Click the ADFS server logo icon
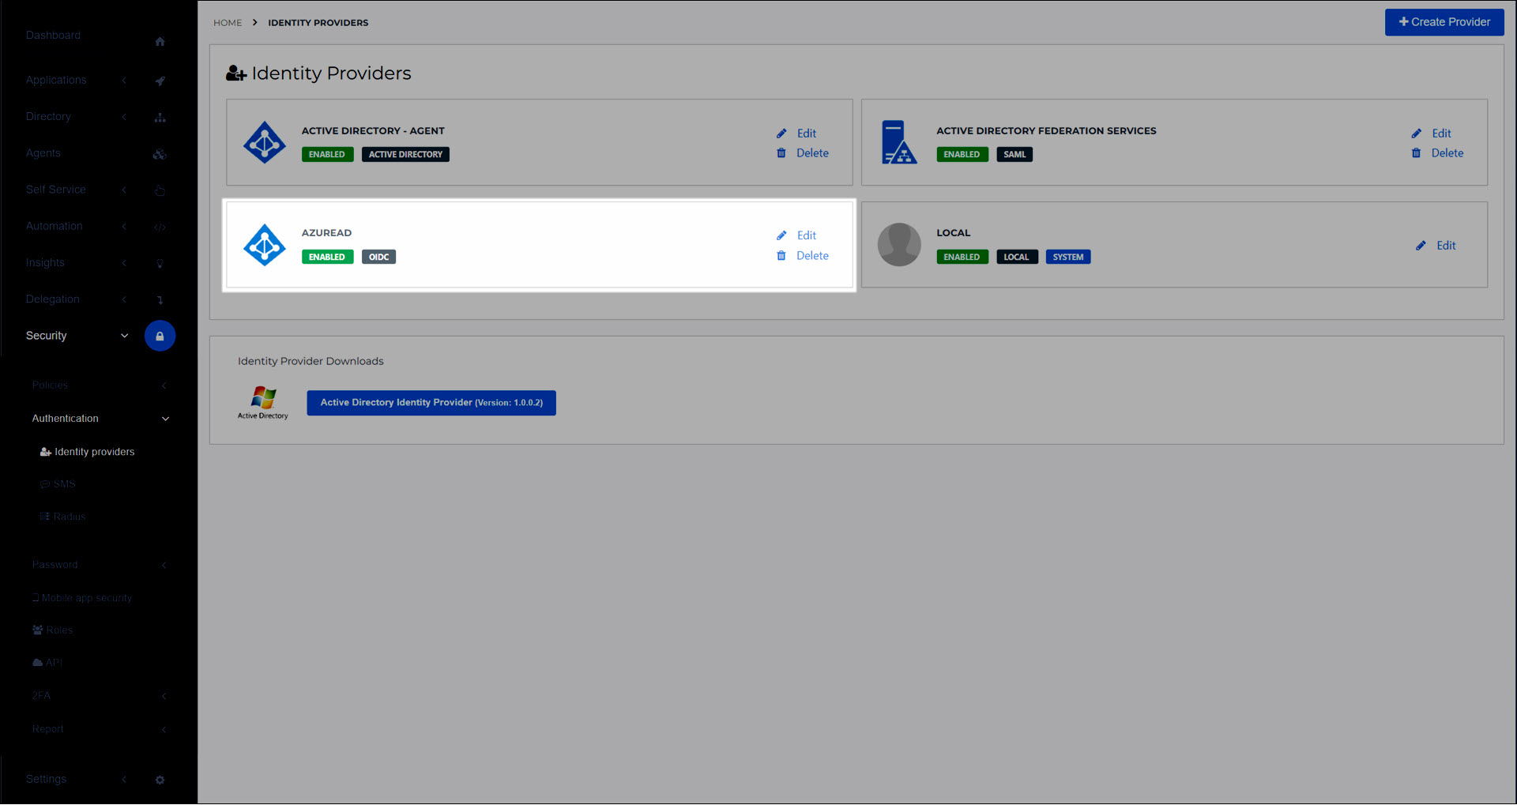This screenshot has width=1517, height=805. point(899,142)
